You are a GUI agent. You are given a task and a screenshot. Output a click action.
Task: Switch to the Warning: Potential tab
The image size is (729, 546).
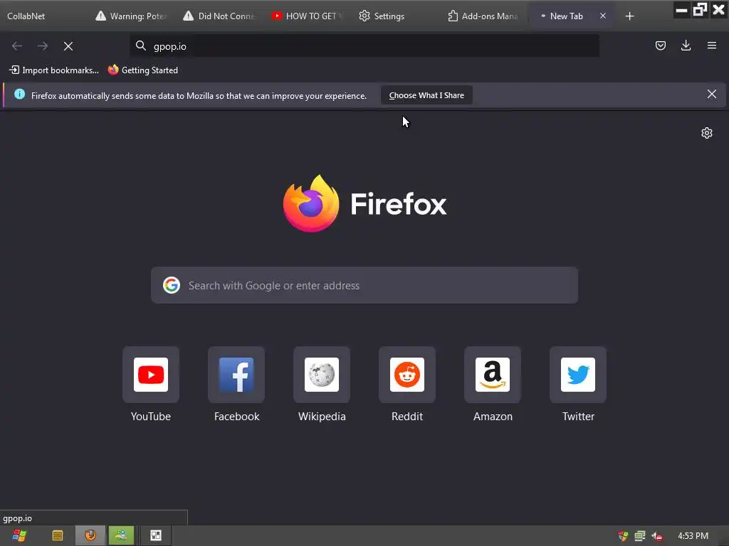pos(132,16)
